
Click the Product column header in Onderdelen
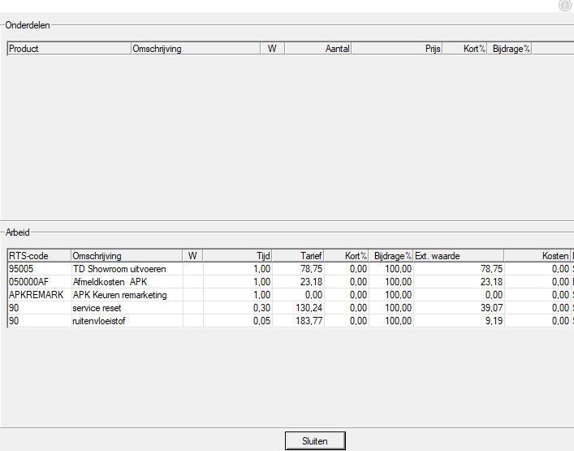(x=69, y=49)
